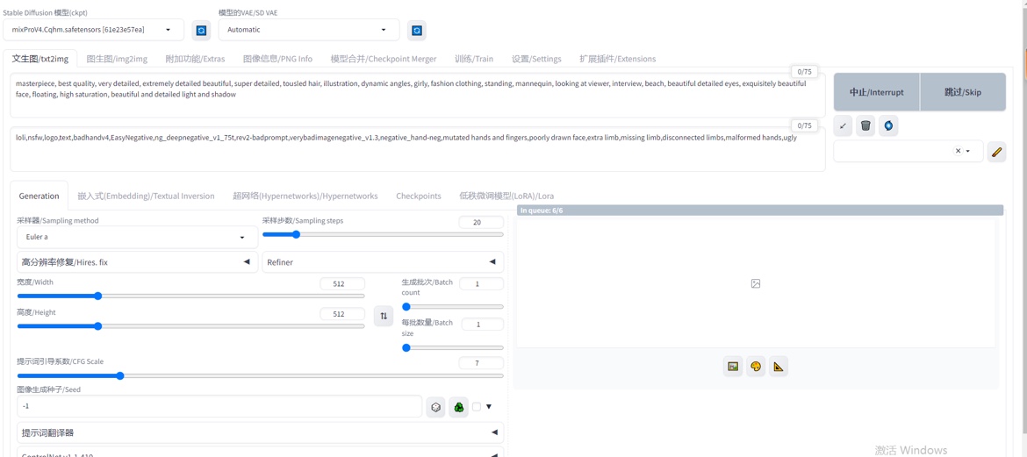
Task: Adjust the Height slider
Action: (x=190, y=326)
